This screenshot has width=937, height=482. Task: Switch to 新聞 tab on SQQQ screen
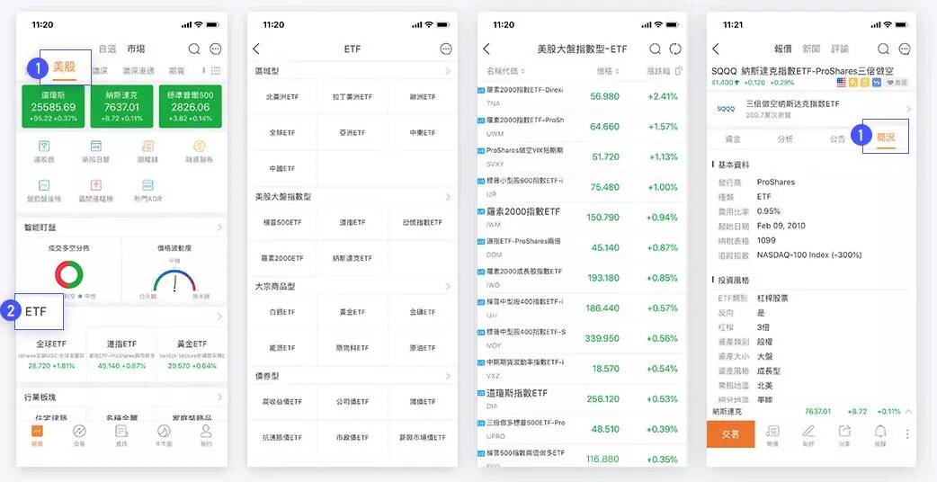coord(811,49)
